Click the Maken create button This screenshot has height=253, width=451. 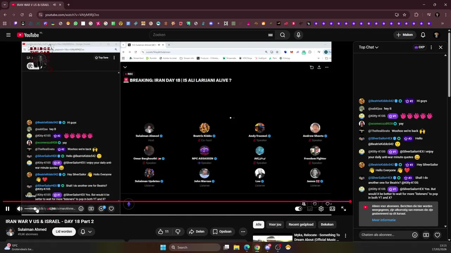coord(404,35)
